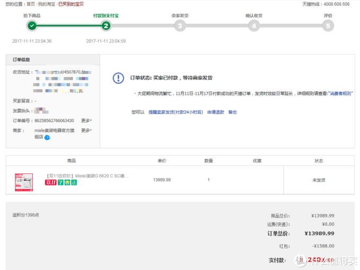Click the red 双11 badge under the product
Image resolution: width=360 pixels, height=270 pixels.
coord(51,182)
